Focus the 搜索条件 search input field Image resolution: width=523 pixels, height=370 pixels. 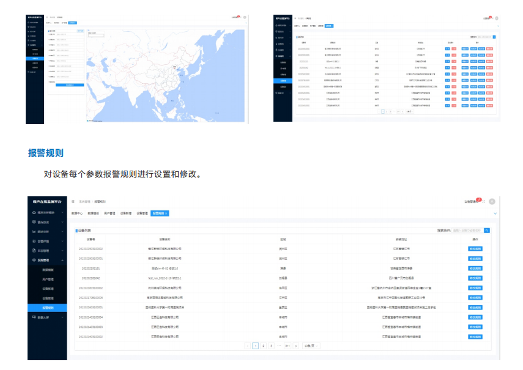coord(468,231)
